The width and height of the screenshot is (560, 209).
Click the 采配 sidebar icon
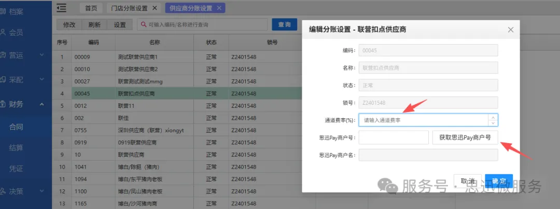point(3,80)
